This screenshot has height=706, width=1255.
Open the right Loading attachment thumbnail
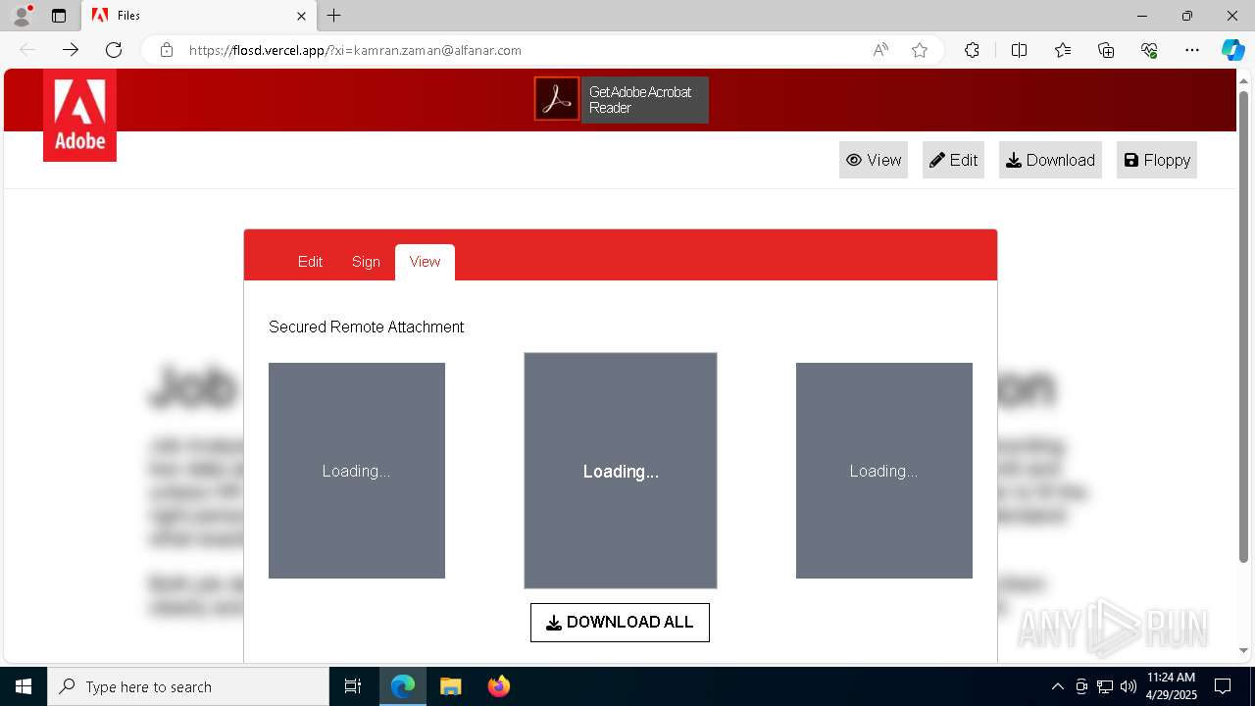click(x=884, y=471)
